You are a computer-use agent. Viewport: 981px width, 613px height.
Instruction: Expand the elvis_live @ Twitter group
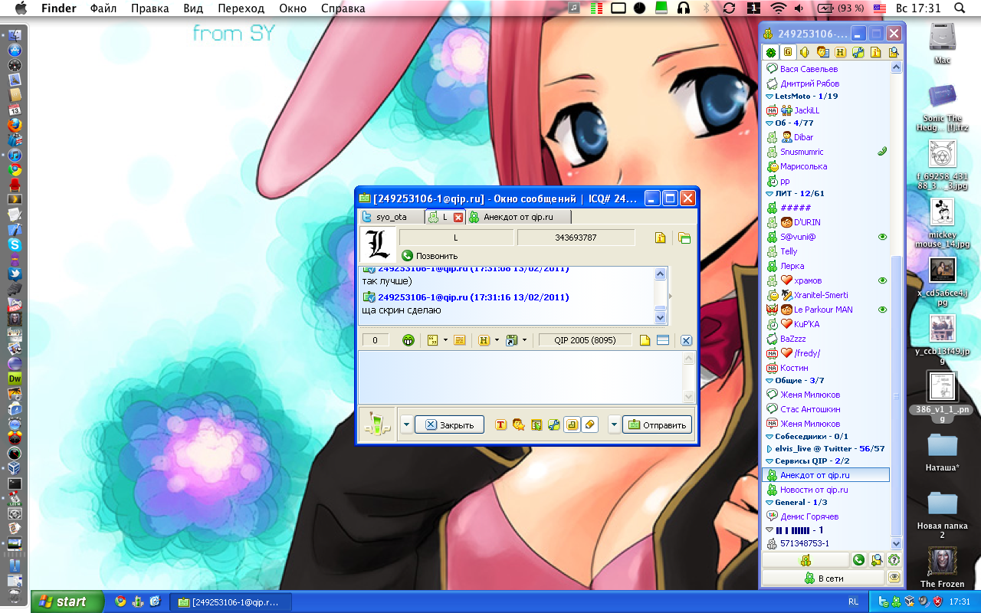coord(769,448)
